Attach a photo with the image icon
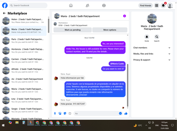Image resolution: width=177 pixels, height=131 pixels. 60,113
